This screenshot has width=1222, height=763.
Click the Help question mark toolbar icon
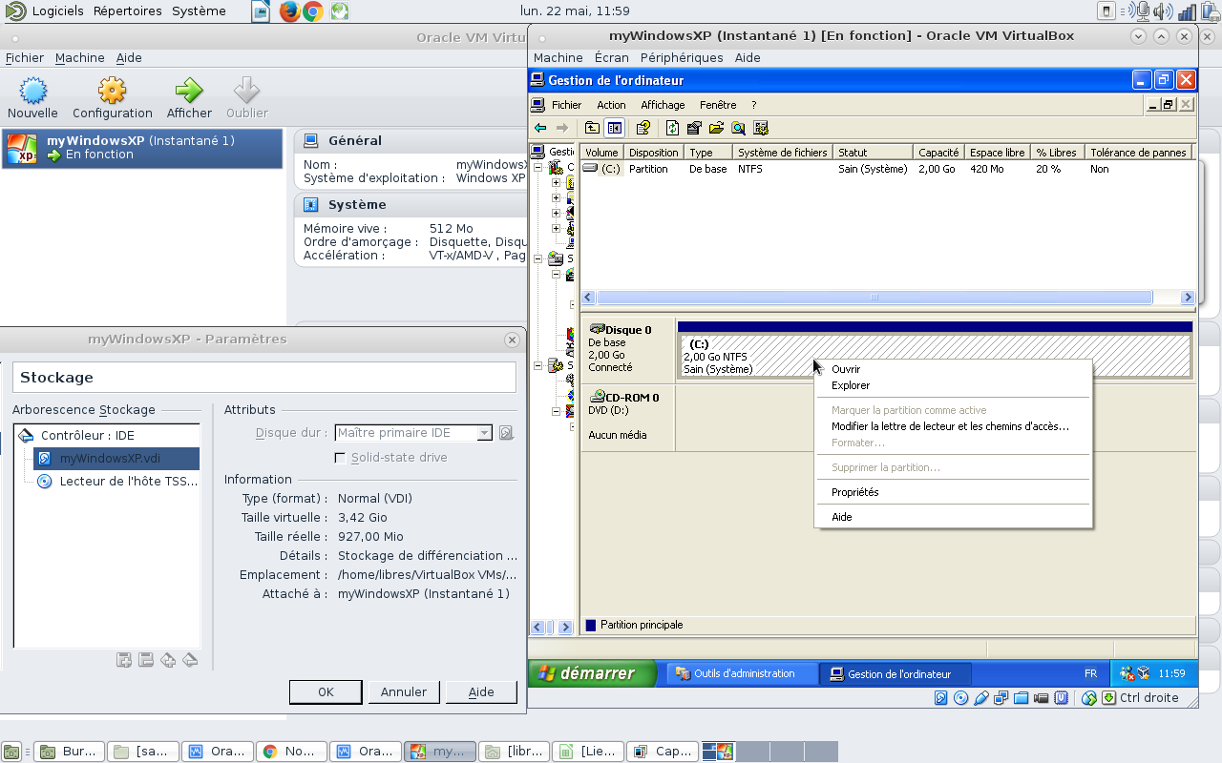point(643,128)
